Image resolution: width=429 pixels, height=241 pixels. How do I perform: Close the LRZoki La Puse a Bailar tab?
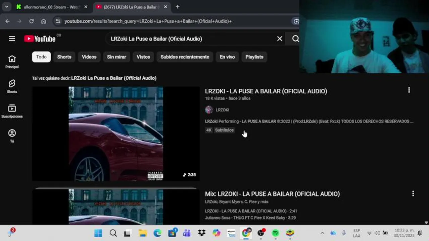click(165, 7)
